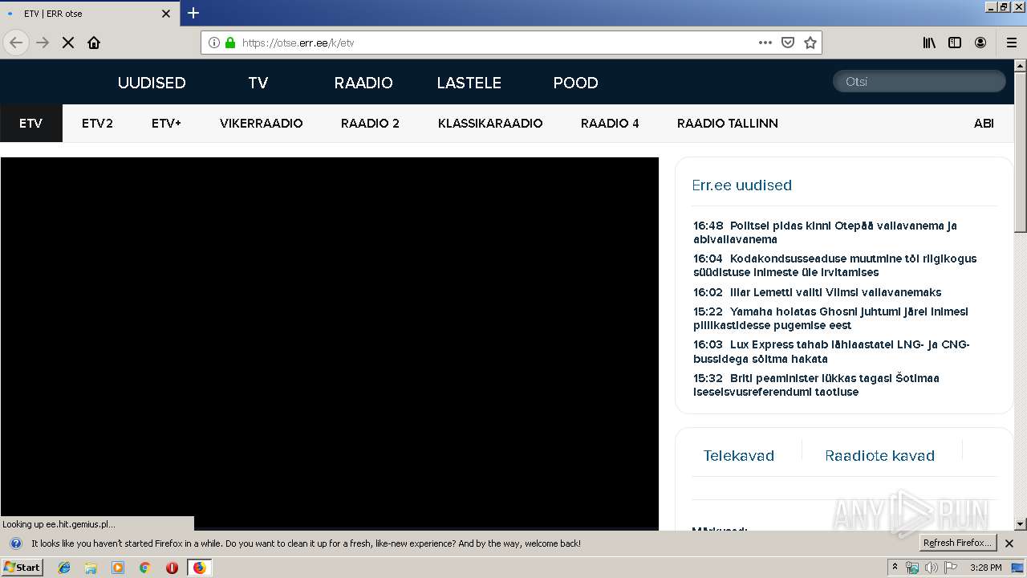Open the RAADIO section
The width and height of the screenshot is (1027, 578).
point(363,83)
